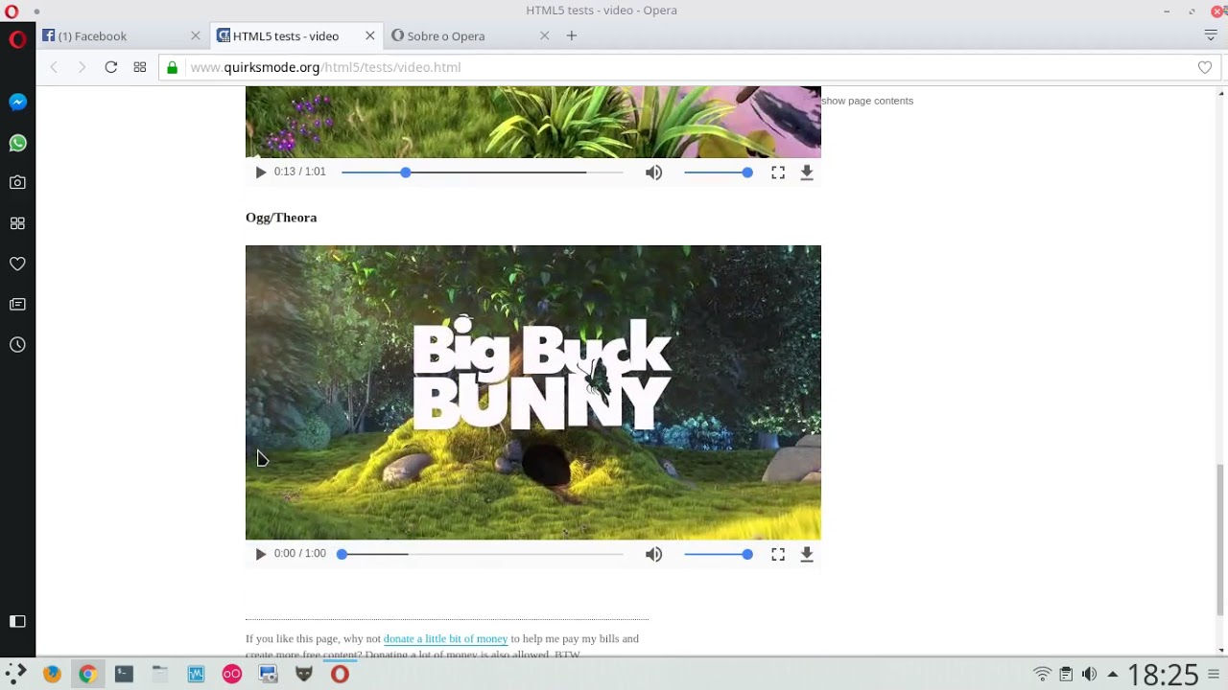Viewport: 1228px width, 690px height.
Task: Open Messenger in the Opera sidebar
Action: tap(17, 102)
